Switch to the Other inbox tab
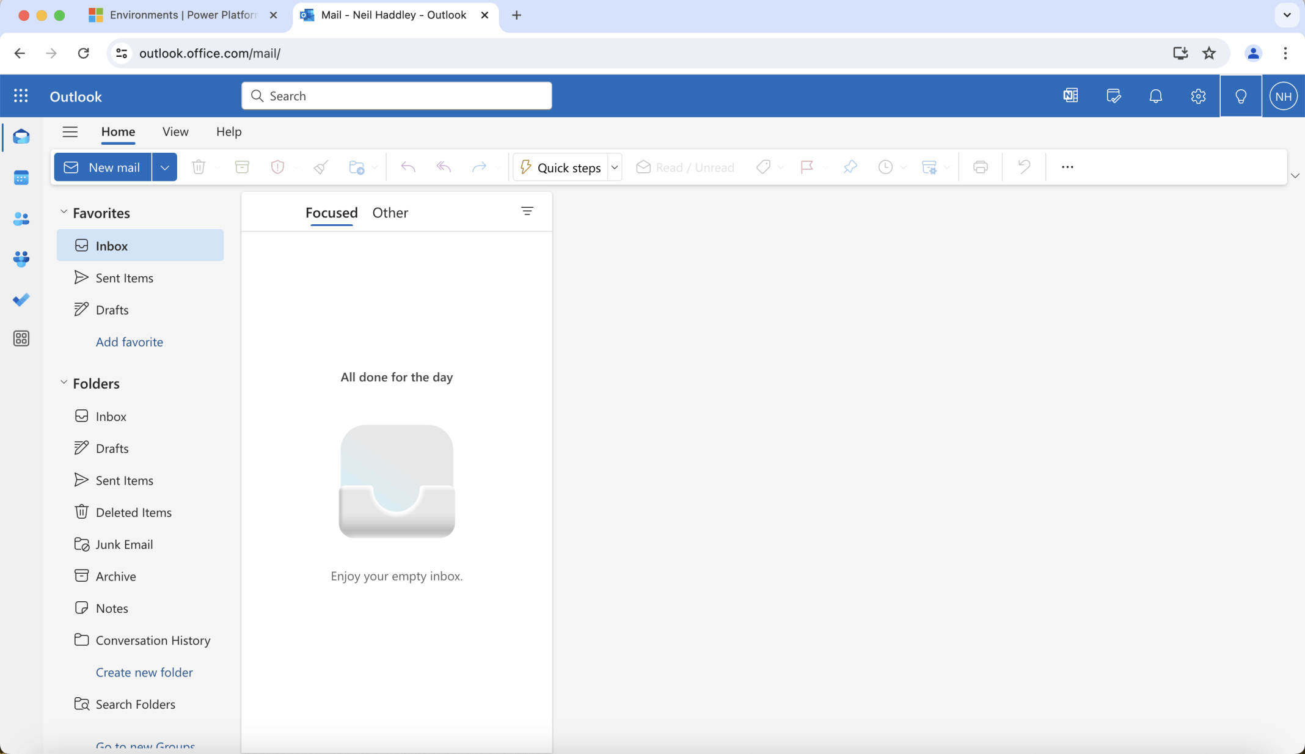This screenshot has width=1305, height=754. [390, 213]
